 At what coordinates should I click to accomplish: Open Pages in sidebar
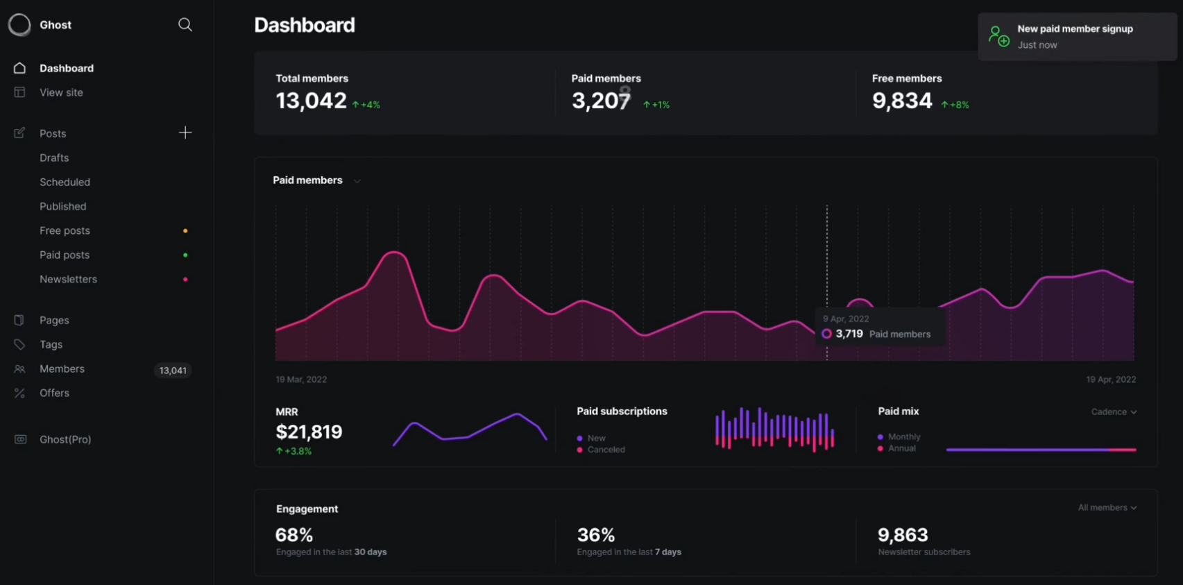pos(54,320)
